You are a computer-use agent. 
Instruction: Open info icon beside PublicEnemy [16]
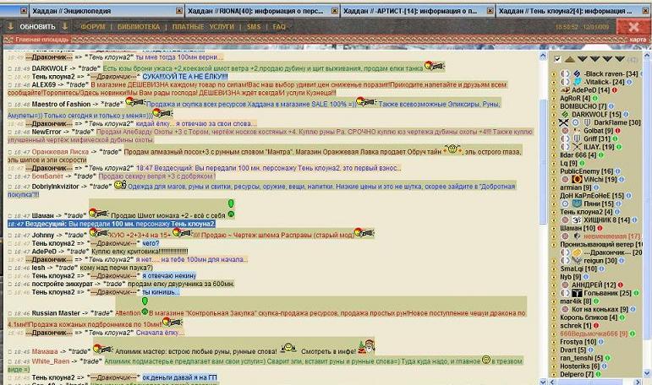click(618, 171)
